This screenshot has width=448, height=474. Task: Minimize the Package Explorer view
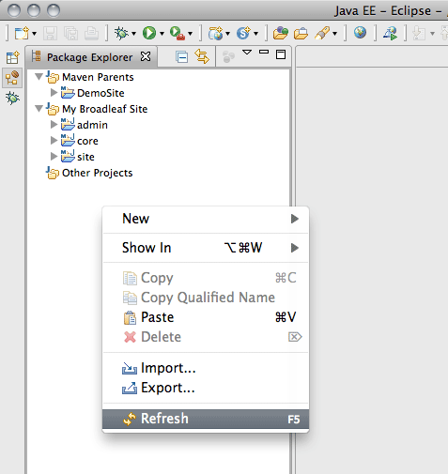click(264, 52)
